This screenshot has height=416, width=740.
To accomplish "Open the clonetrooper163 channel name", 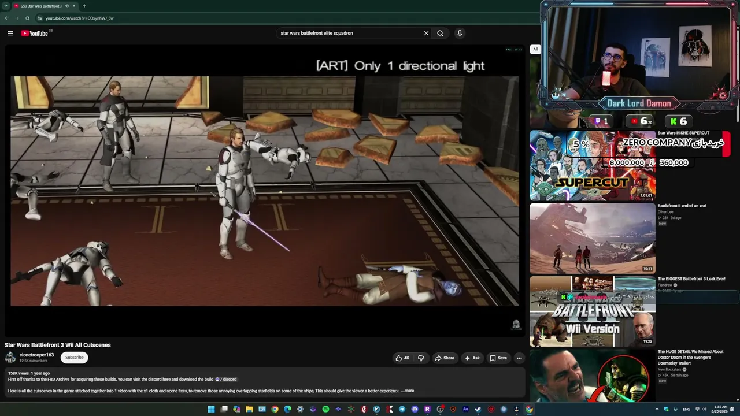I will [x=36, y=355].
